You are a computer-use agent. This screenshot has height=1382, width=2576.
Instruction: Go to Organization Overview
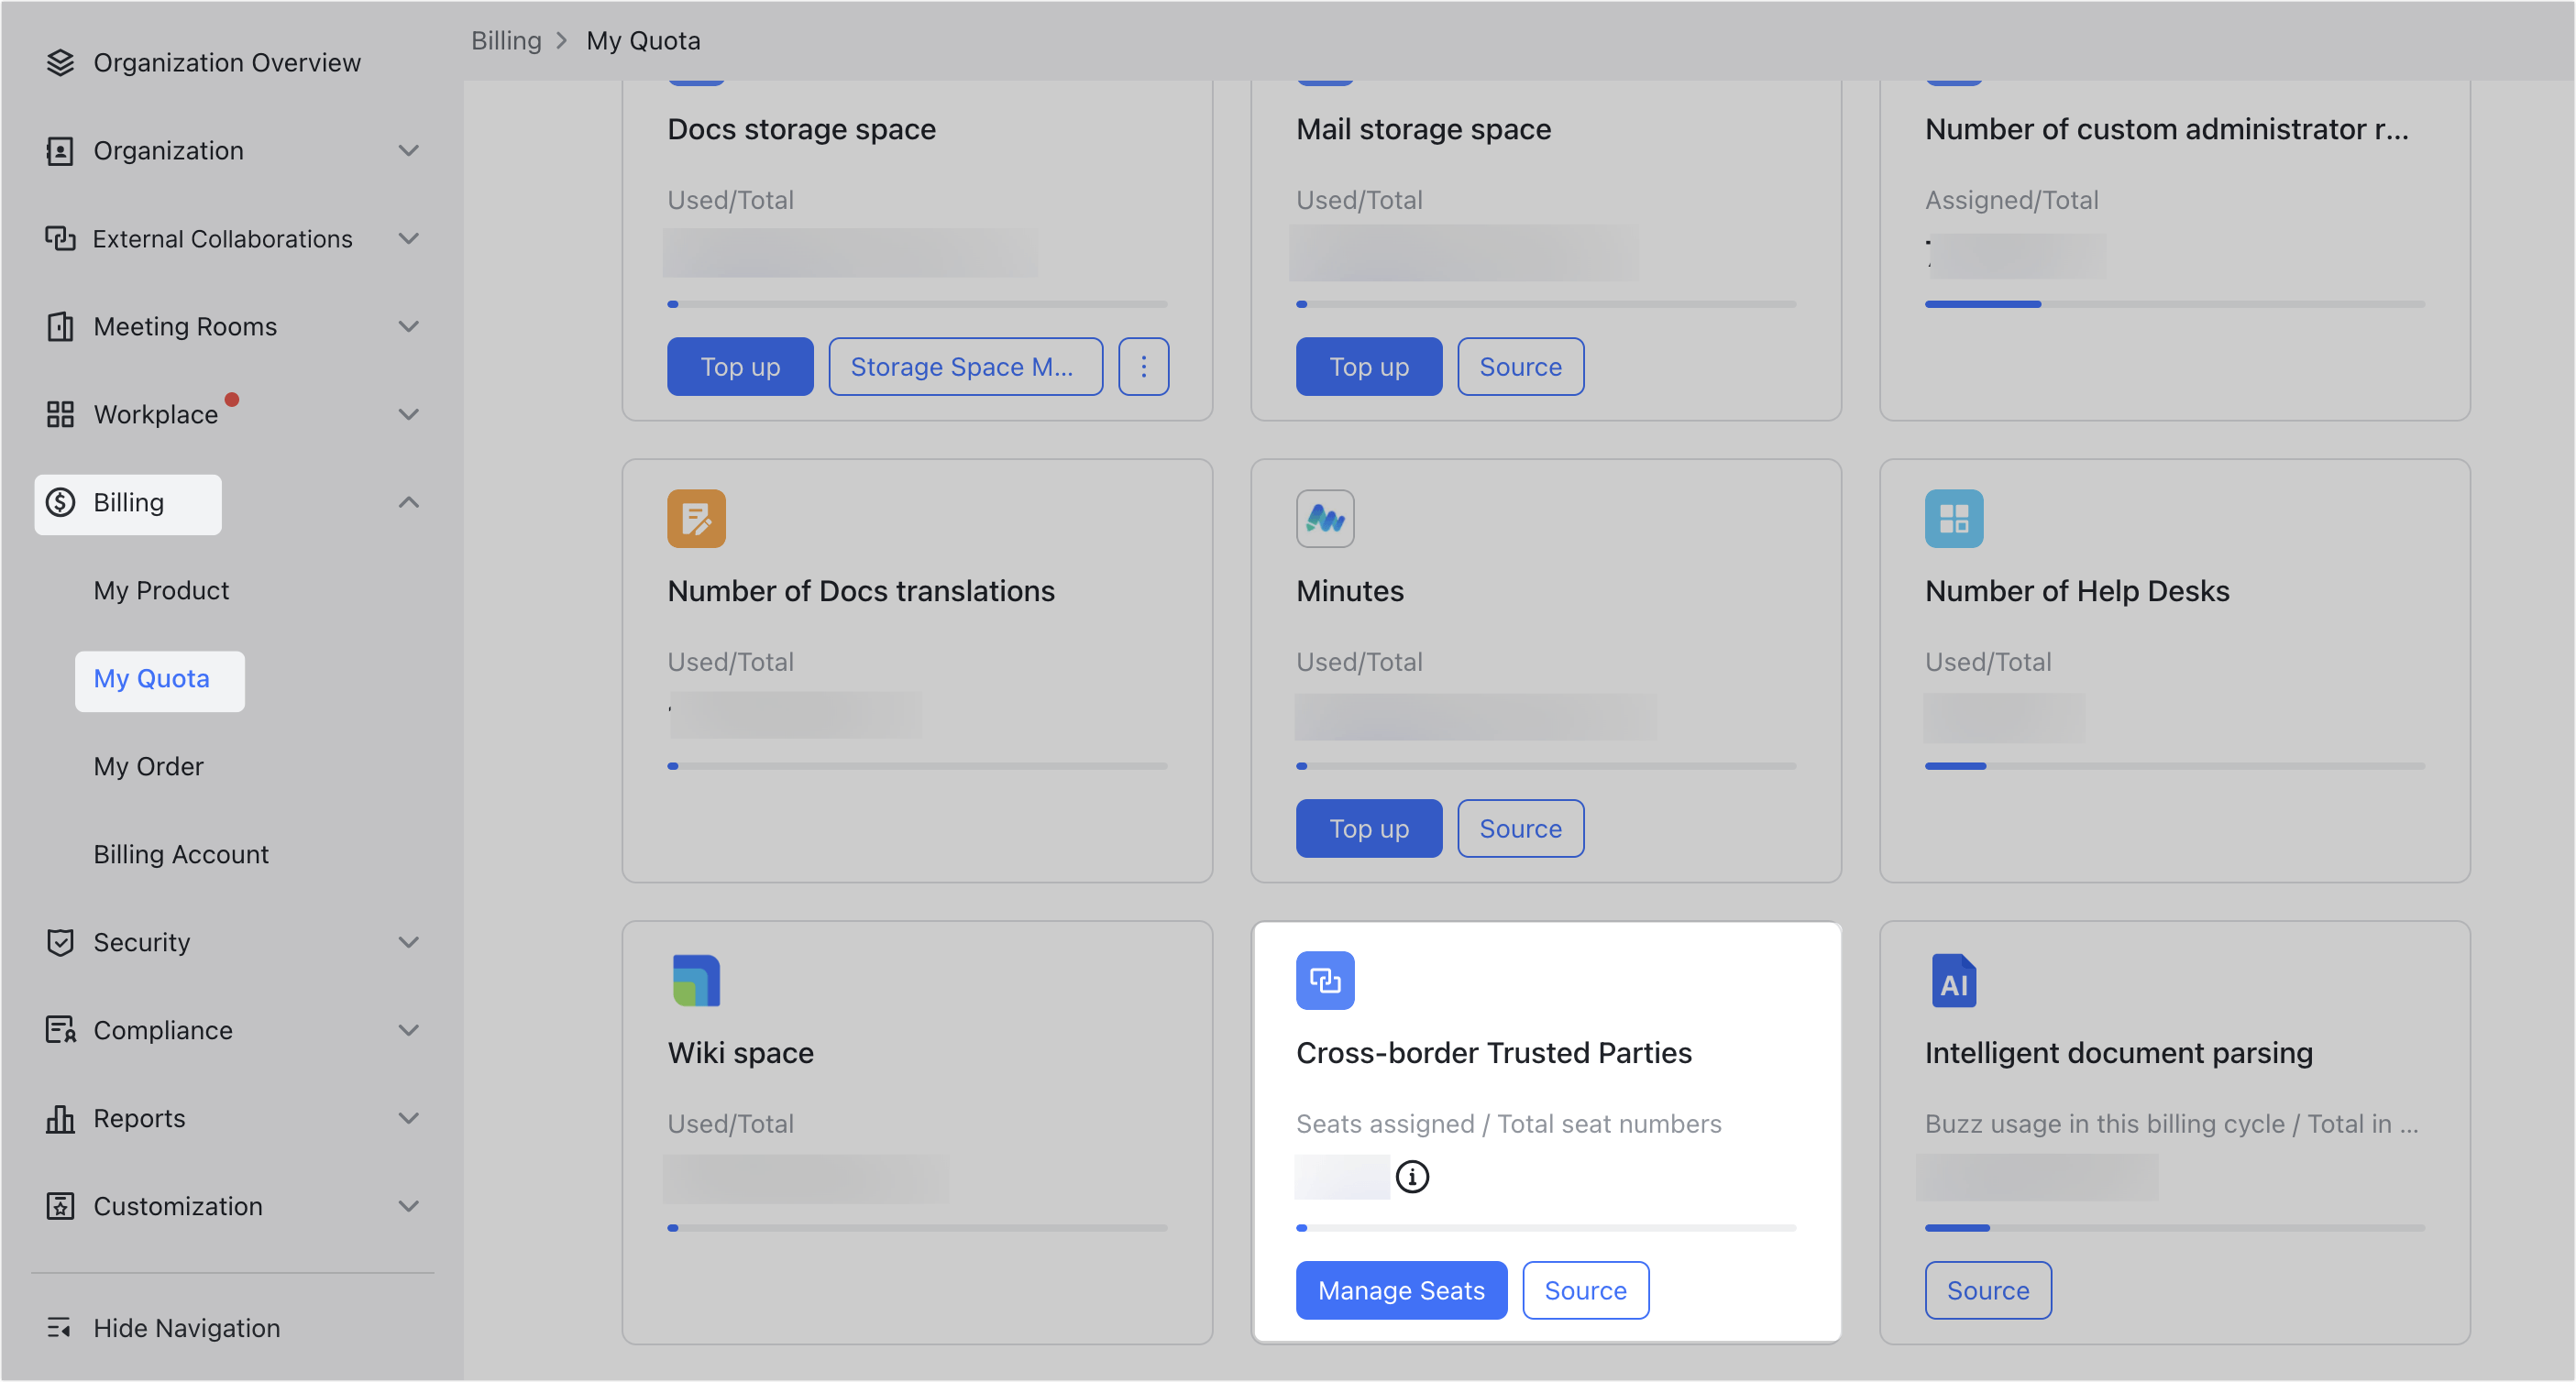click(x=227, y=62)
